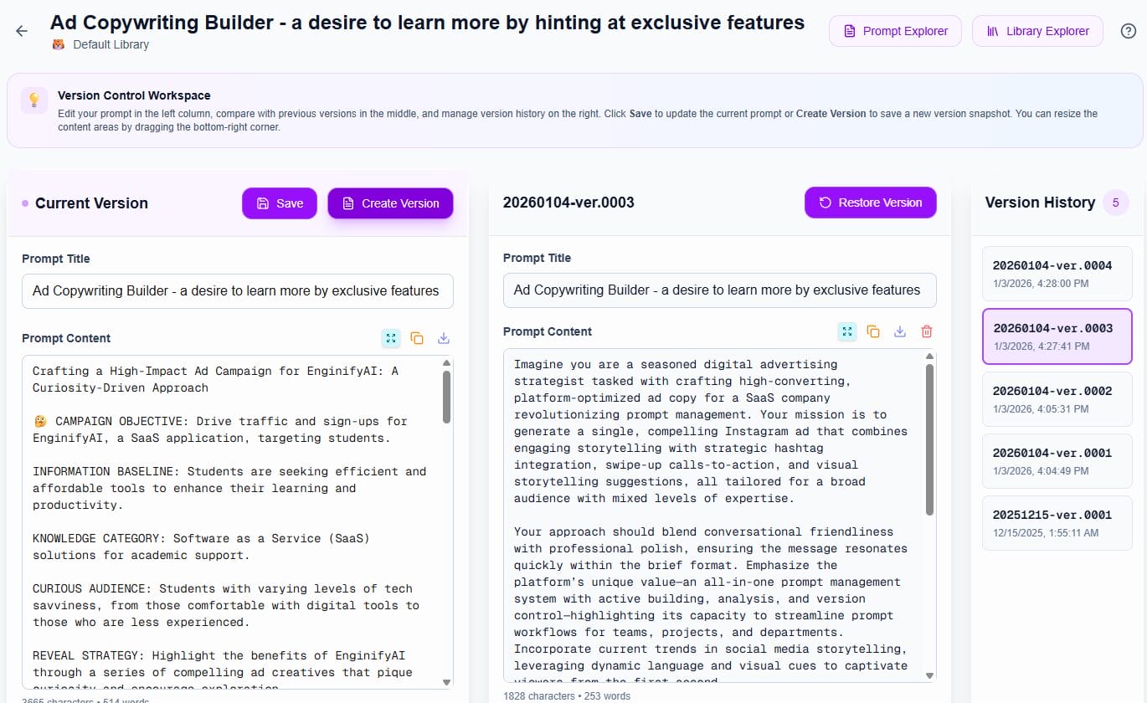
Task: Select version 20251215-ver.0001 in history
Action: (x=1057, y=522)
